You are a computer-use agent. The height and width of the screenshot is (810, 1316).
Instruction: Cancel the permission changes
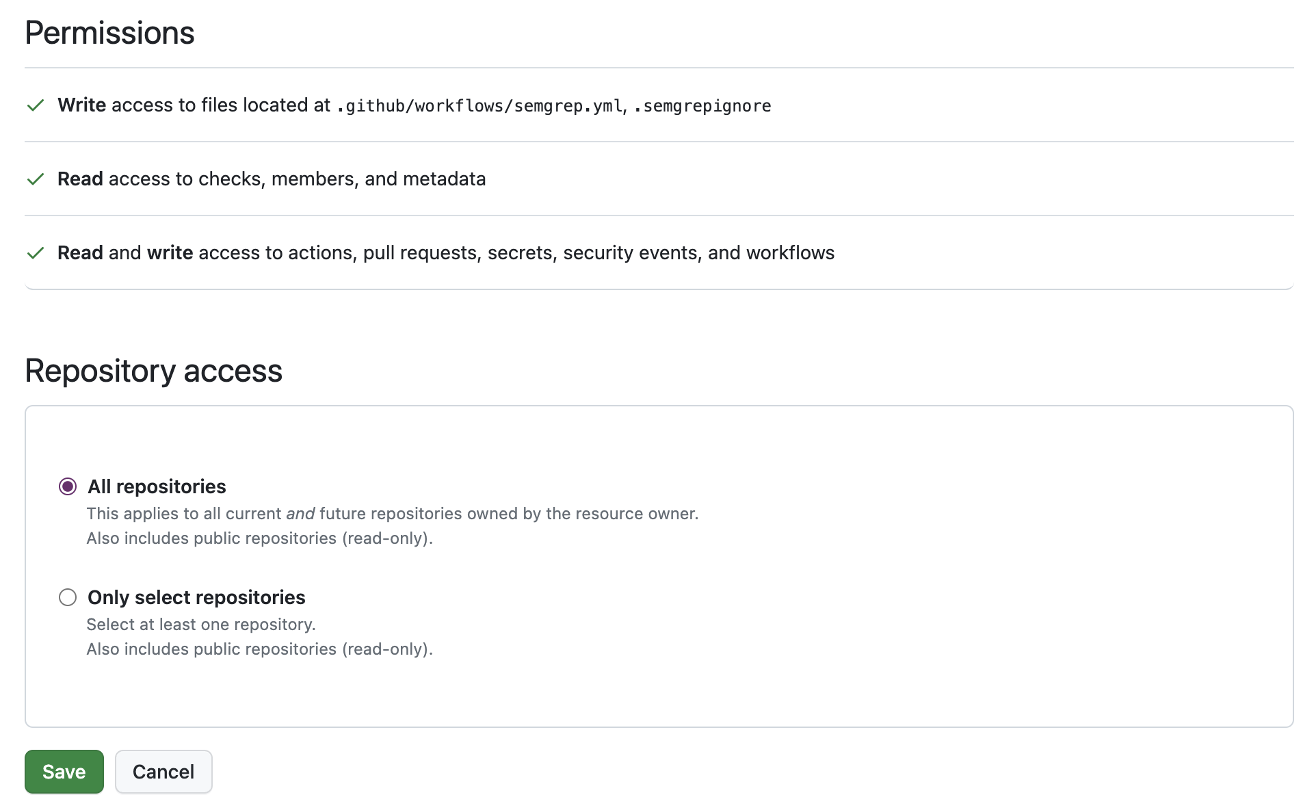point(163,771)
